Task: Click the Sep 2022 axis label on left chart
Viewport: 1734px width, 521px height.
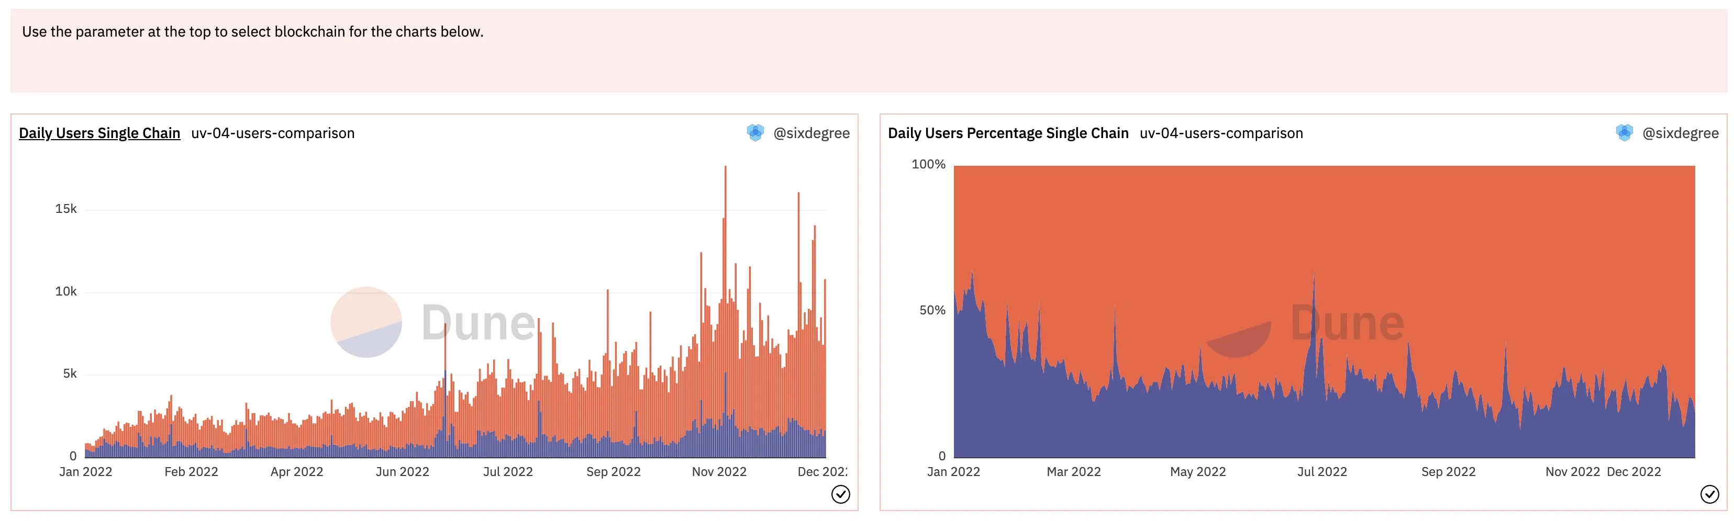Action: tap(613, 472)
